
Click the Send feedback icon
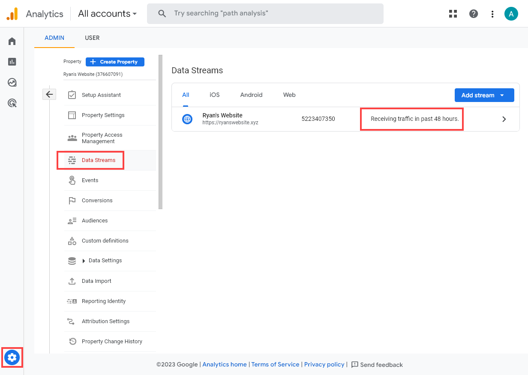point(355,364)
